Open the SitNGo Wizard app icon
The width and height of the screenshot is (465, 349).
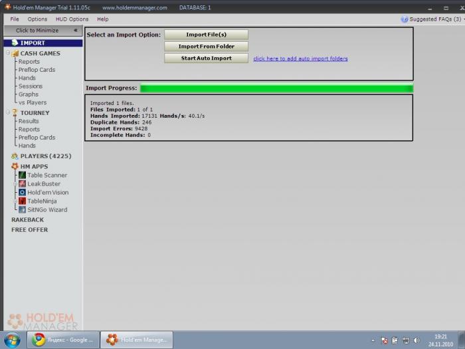coord(22,209)
